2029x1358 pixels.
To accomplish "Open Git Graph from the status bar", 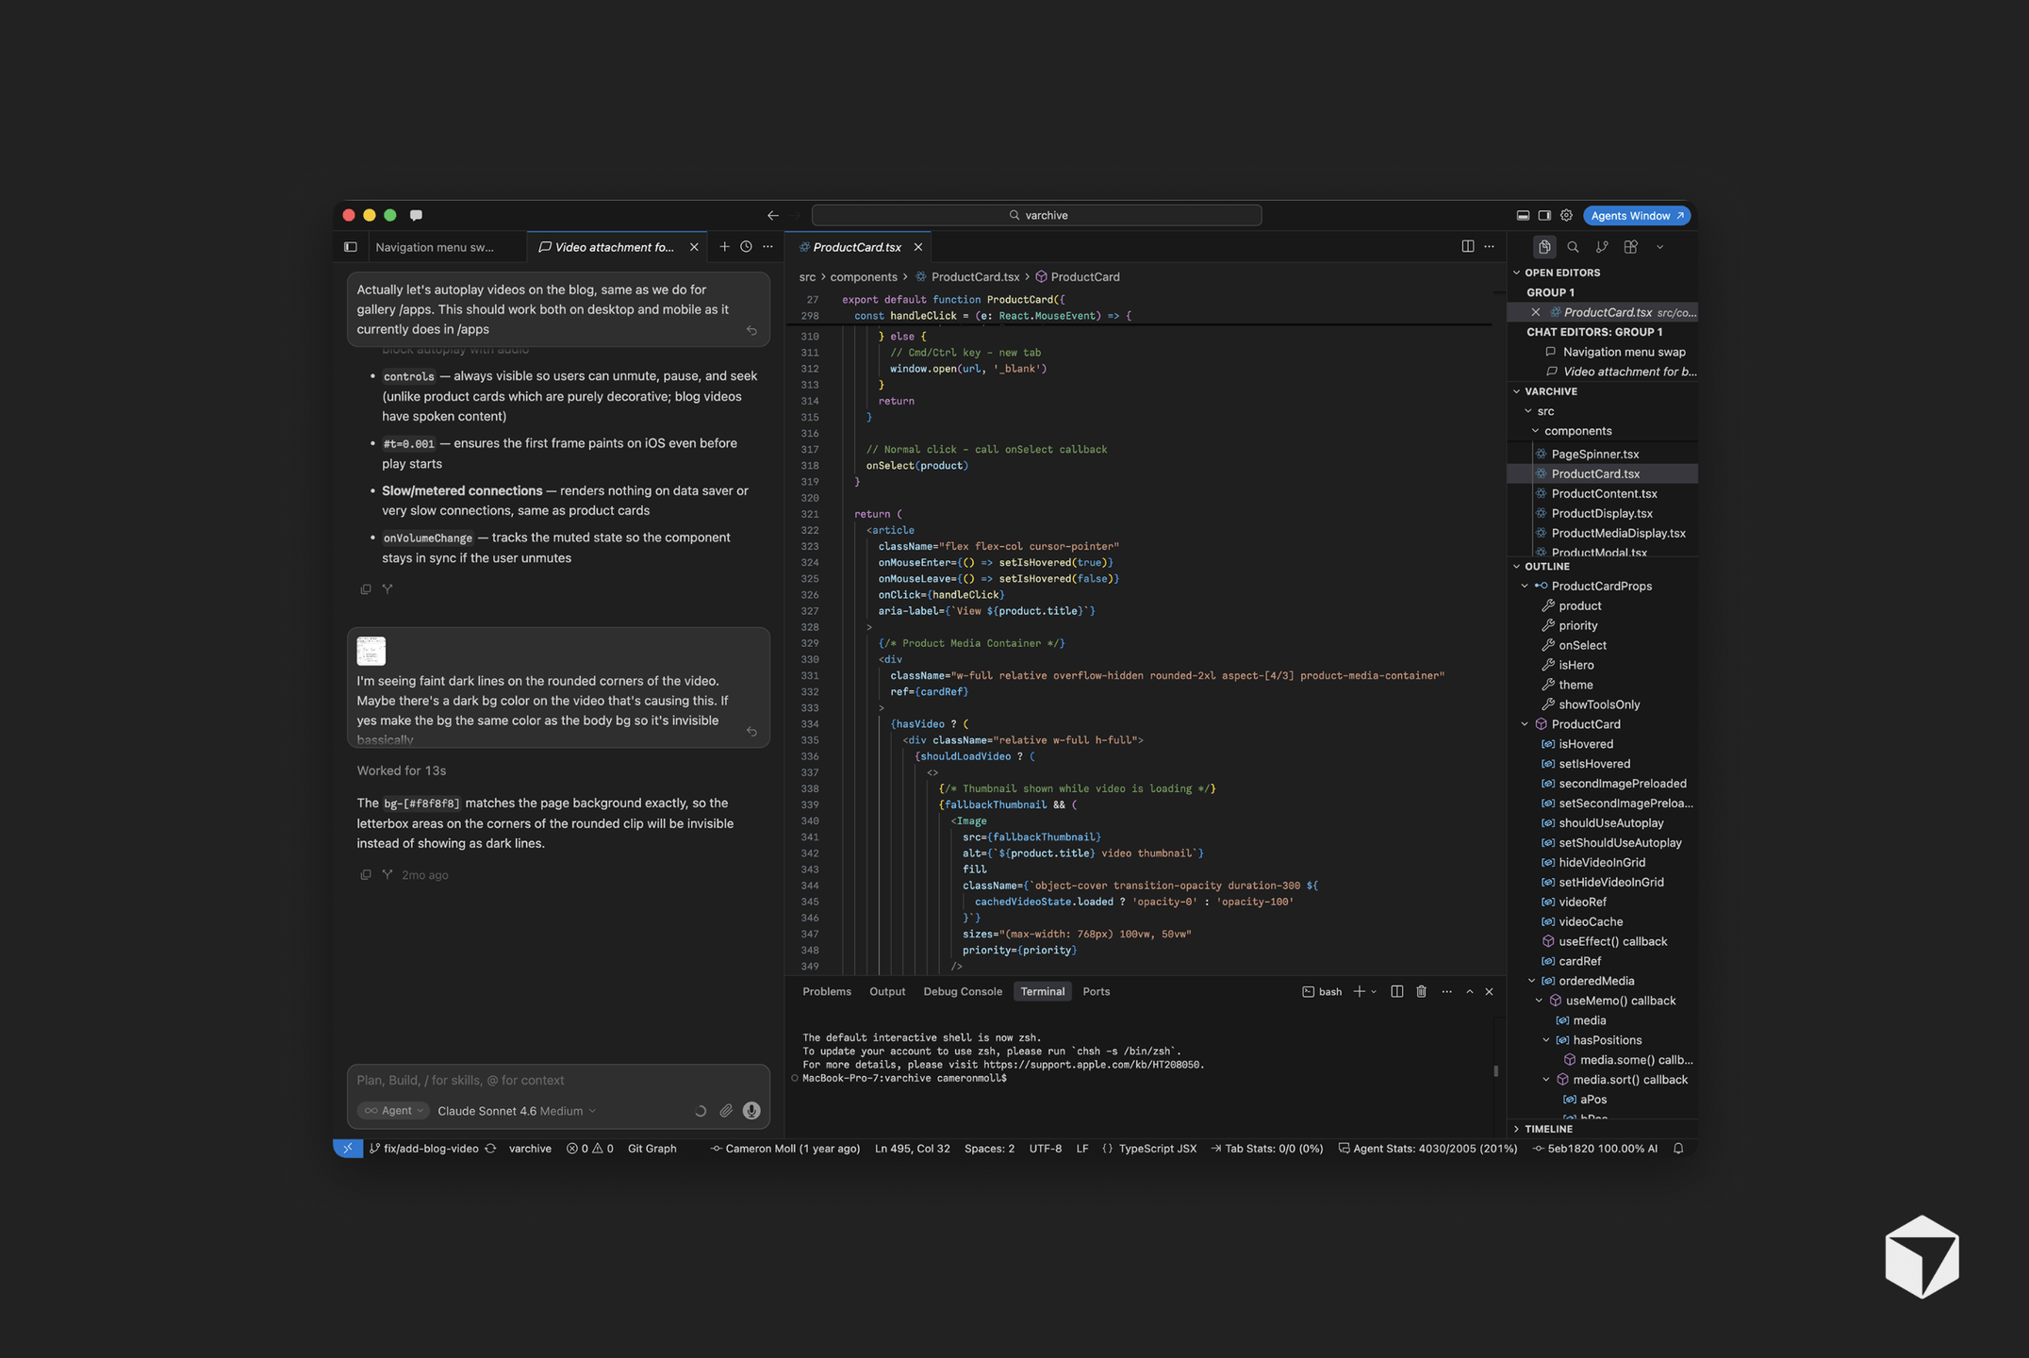I will pos(652,1149).
